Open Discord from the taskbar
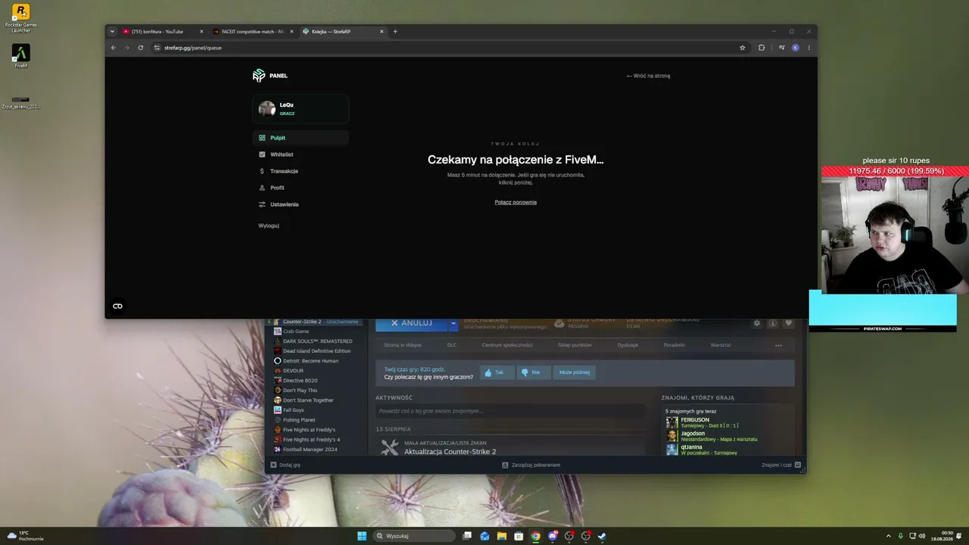 point(553,536)
